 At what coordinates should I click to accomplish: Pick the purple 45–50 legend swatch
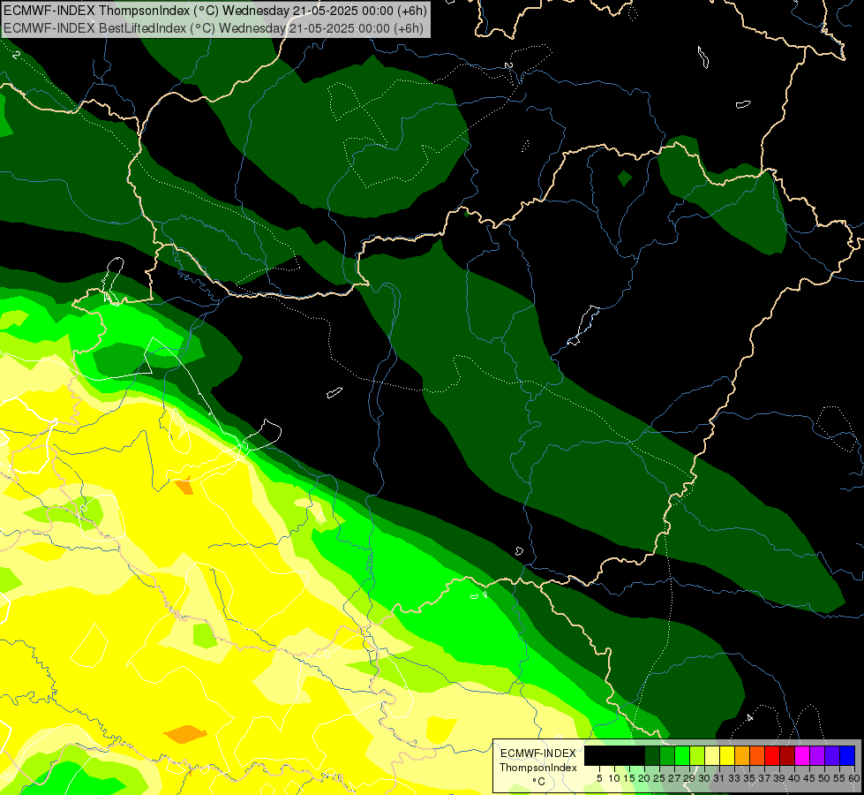817,755
